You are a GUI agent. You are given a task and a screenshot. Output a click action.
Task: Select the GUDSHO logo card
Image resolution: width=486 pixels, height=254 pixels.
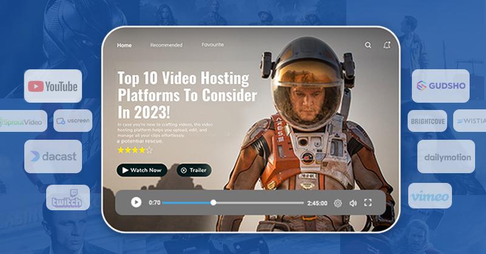(441, 86)
